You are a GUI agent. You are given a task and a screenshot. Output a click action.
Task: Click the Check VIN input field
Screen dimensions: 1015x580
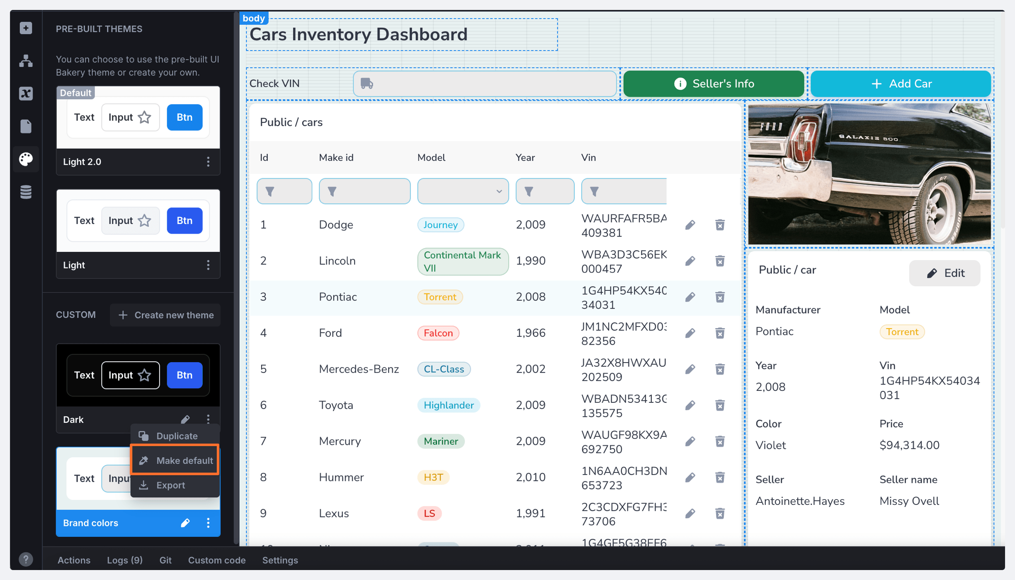tap(485, 84)
